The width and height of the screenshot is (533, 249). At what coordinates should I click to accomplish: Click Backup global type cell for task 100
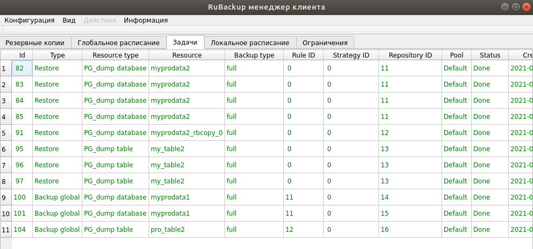57,197
